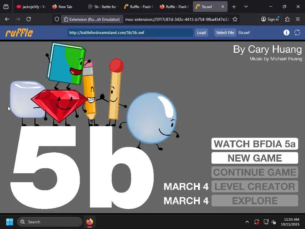
Task: Click the Bubble character
Action: pos(151,118)
